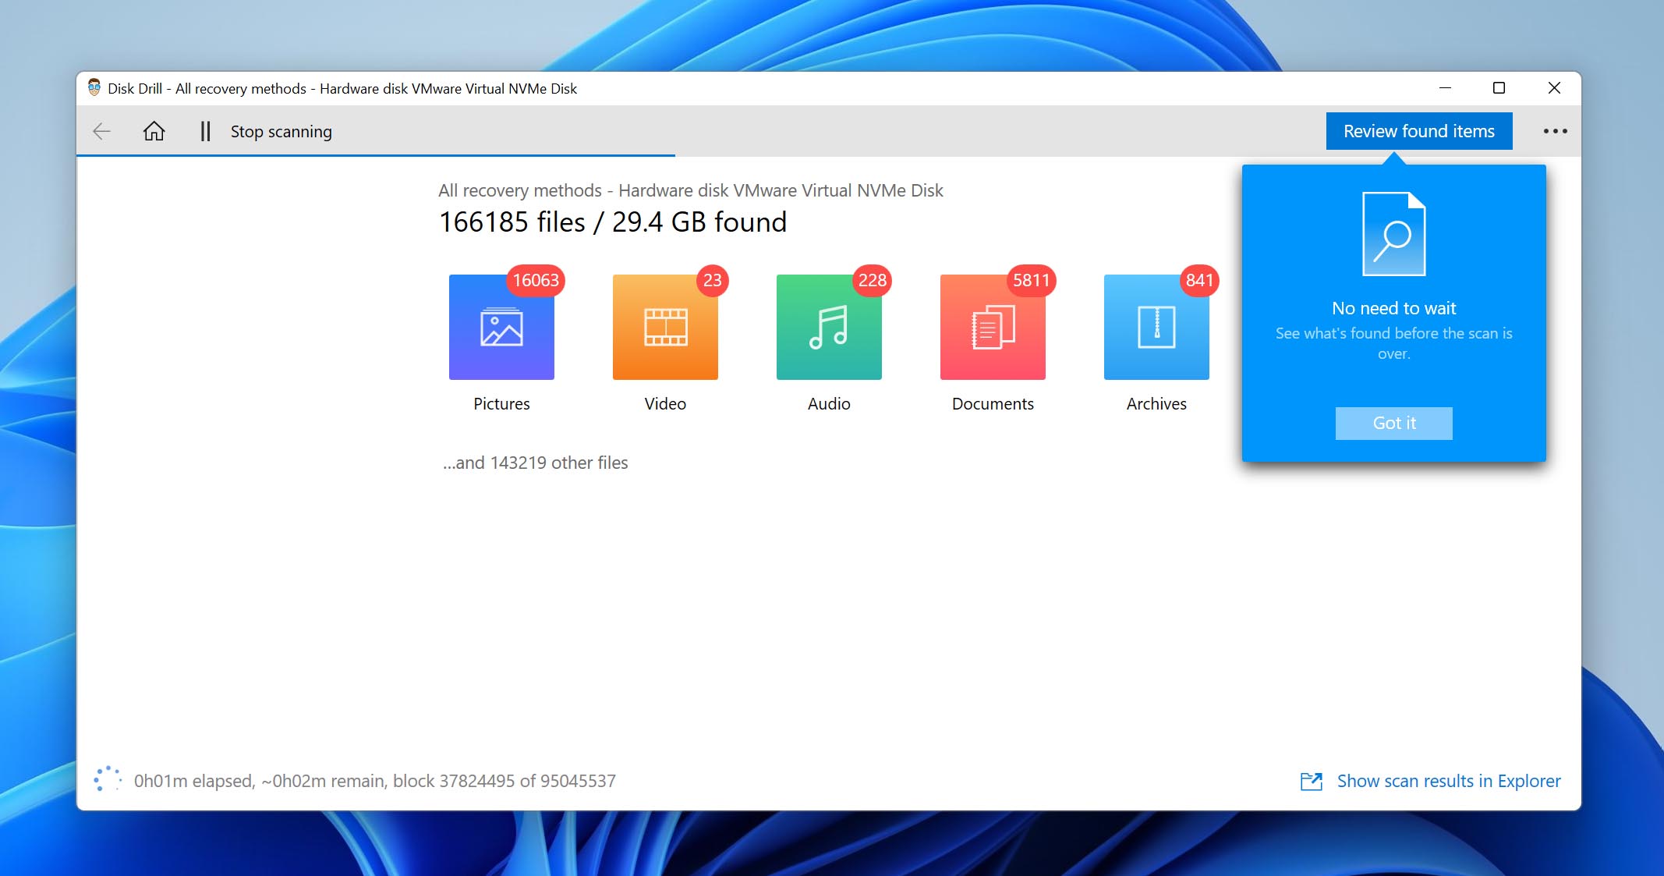Close the Disk Drill window

pos(1554,88)
